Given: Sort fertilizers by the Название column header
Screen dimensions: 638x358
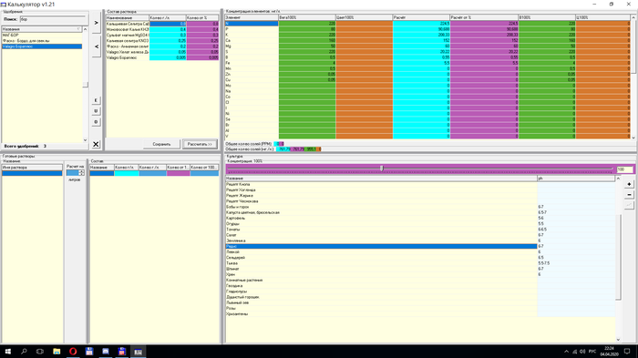Looking at the screenshot, I should (x=42, y=29).
